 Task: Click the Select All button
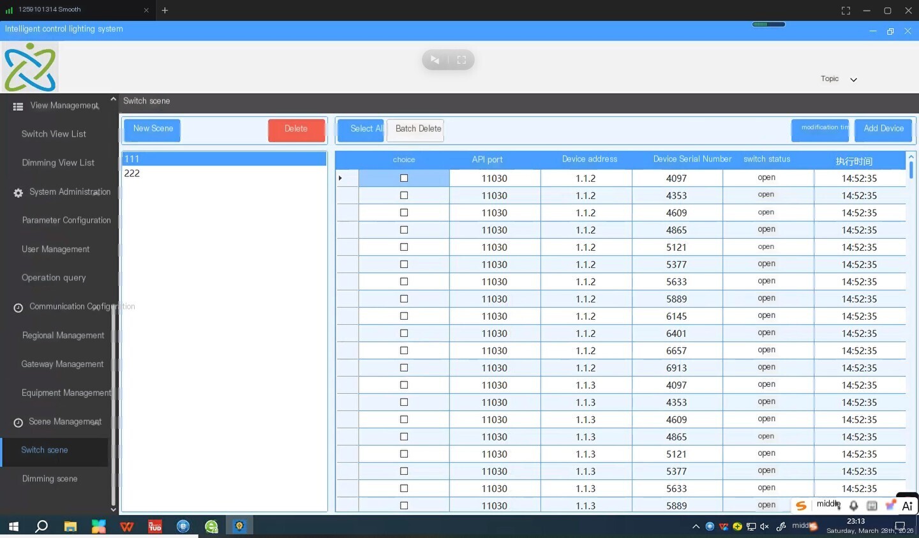(361, 130)
